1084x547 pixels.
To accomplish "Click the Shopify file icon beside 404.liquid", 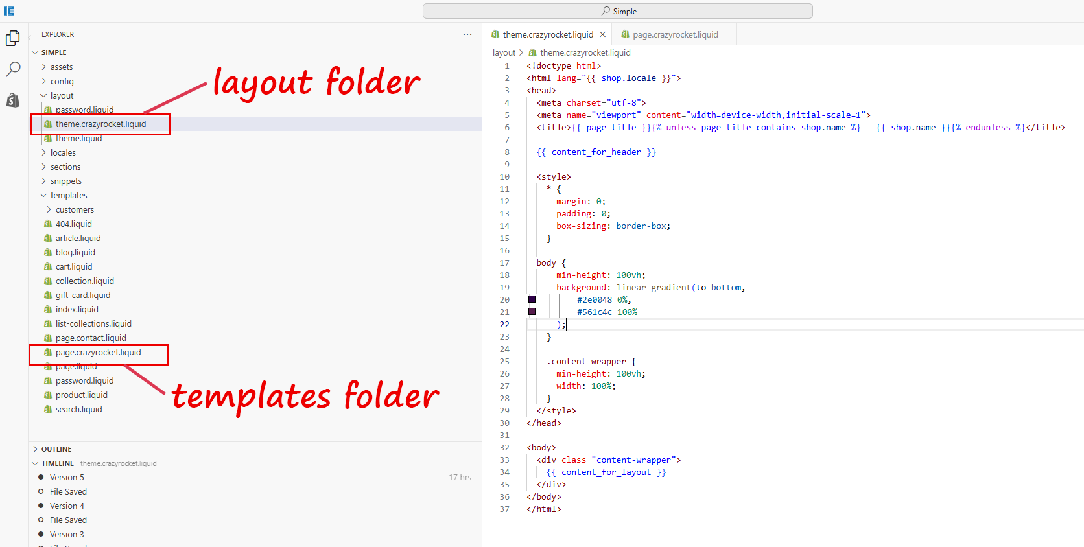I will (48, 224).
